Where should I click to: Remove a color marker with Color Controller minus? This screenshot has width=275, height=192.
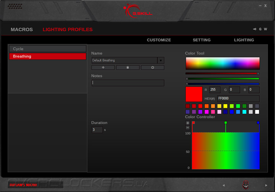click(x=188, y=127)
